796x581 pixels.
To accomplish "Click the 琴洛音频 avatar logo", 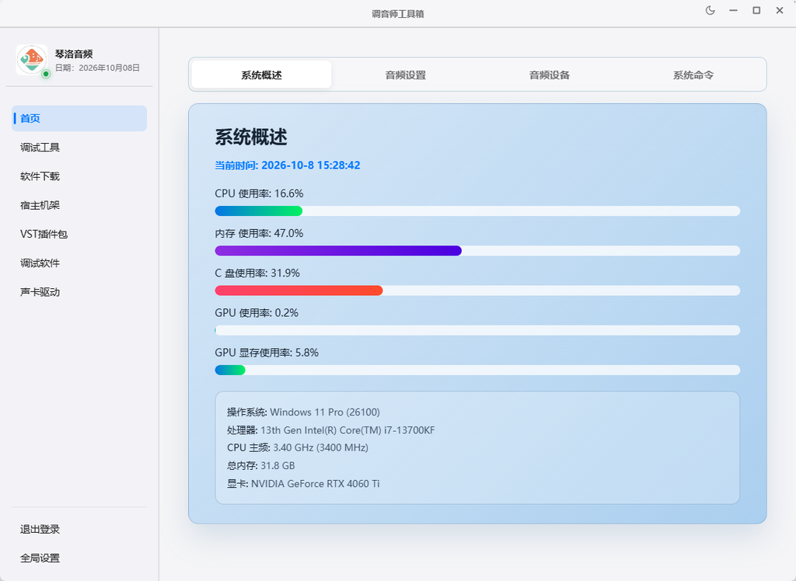I will (31, 59).
